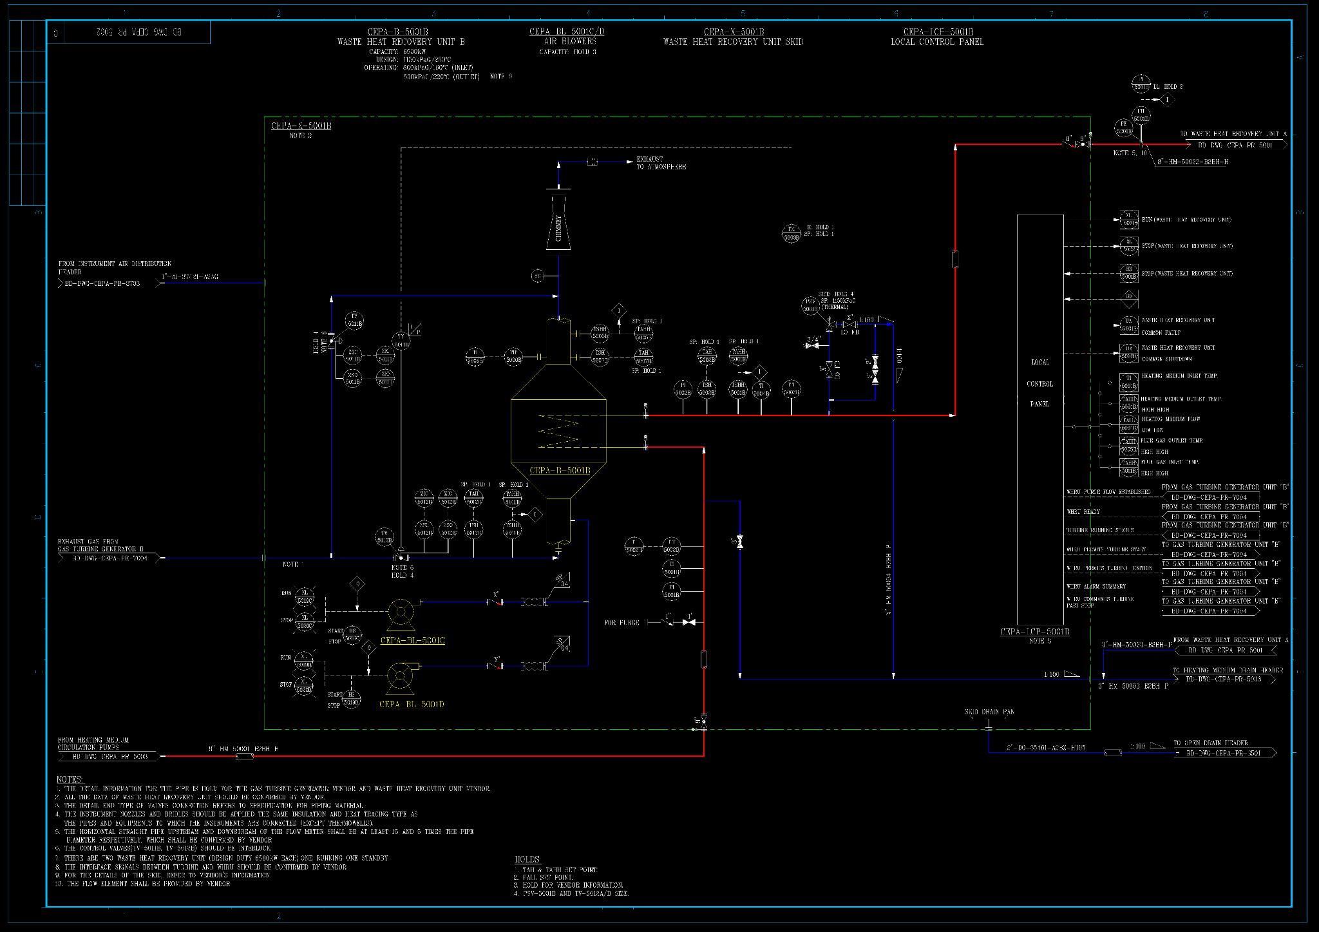Click 'CAPACITY: 6500kW' specification text

click(397, 52)
